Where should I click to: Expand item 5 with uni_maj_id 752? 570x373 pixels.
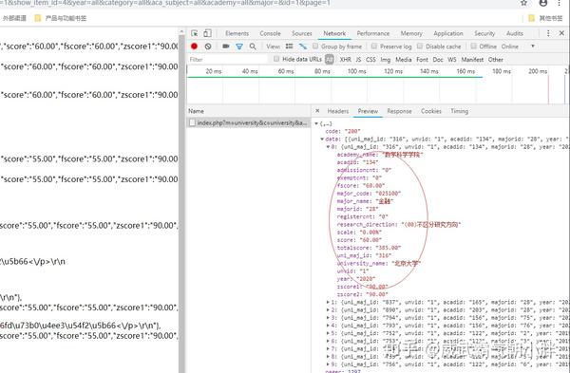pos(328,333)
